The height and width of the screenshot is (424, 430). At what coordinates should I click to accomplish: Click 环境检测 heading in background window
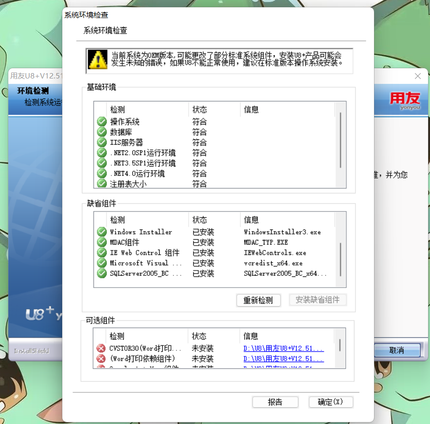(33, 91)
